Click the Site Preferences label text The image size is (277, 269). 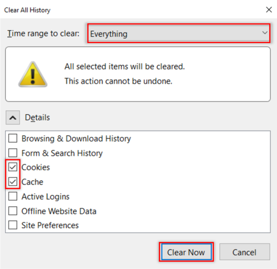[50, 225]
